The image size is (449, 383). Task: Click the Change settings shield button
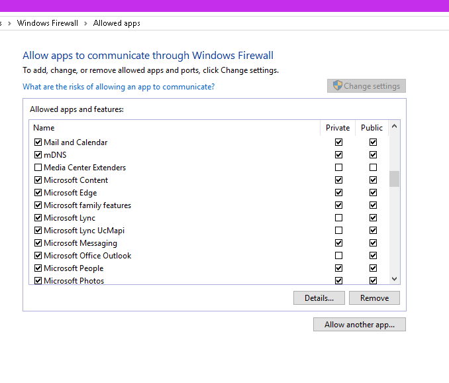[x=366, y=86]
